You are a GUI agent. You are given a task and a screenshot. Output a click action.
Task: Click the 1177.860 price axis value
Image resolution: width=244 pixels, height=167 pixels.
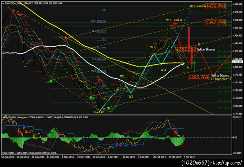click(x=238, y=114)
